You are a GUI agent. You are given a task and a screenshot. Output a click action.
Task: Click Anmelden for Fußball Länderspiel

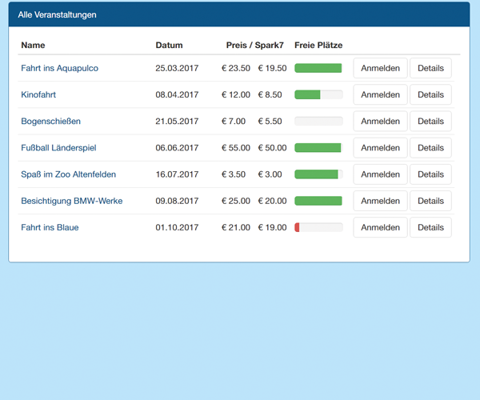tap(380, 147)
